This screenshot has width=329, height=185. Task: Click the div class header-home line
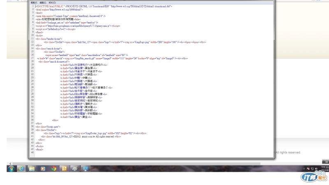[49, 39]
